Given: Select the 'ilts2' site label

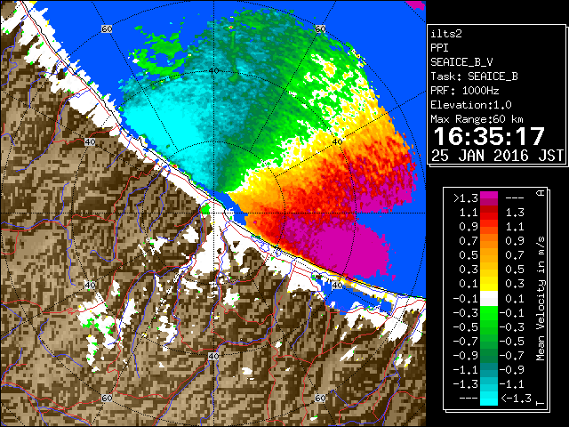Looking at the screenshot, I should 446,34.
